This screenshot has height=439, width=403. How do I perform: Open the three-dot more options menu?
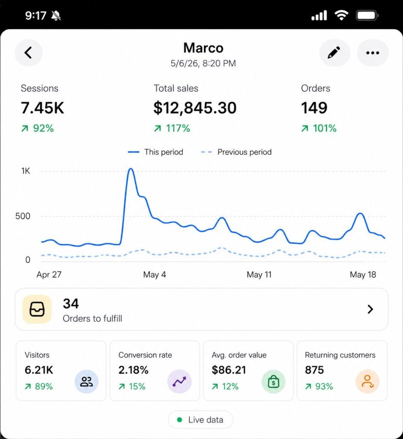pyautogui.click(x=373, y=53)
